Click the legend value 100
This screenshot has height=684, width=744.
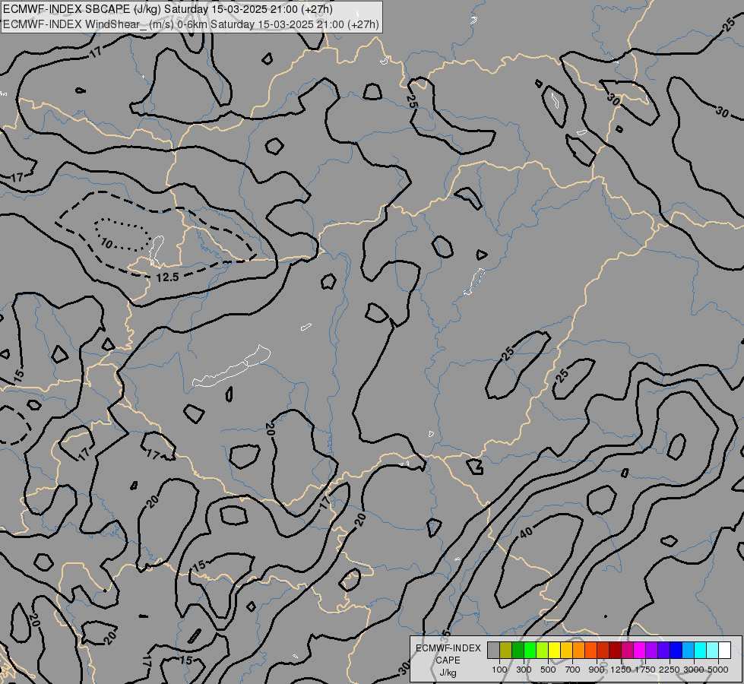pos(499,670)
